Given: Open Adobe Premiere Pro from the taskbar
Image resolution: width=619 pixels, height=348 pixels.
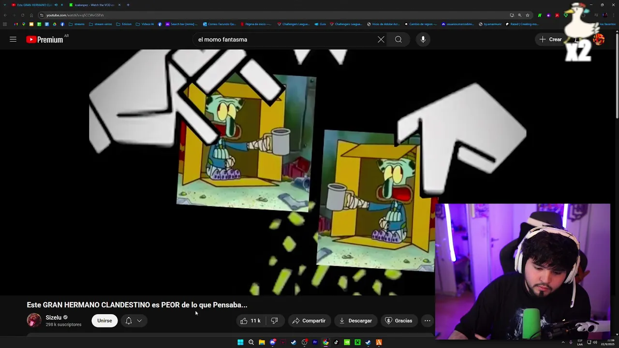Looking at the screenshot, I should click(315, 342).
